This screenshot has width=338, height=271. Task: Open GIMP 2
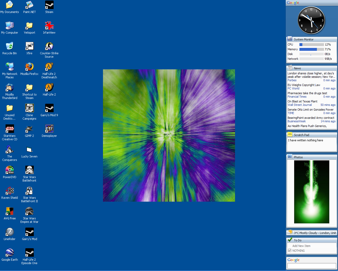[x=29, y=130]
